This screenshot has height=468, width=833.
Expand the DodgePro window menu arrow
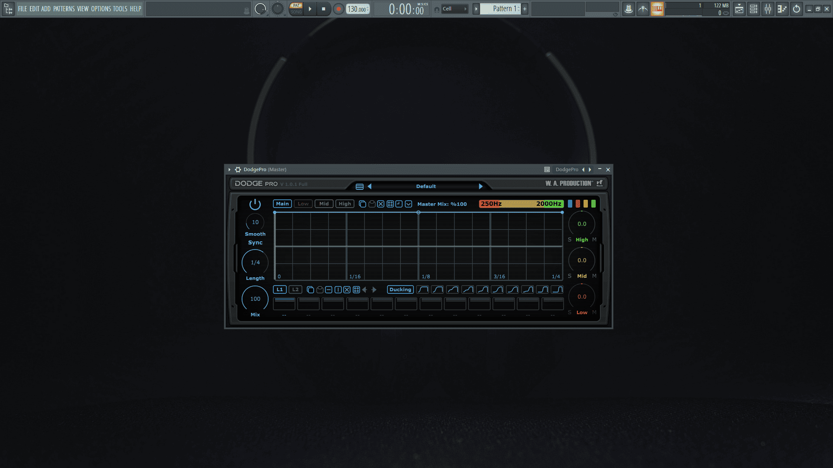230,169
